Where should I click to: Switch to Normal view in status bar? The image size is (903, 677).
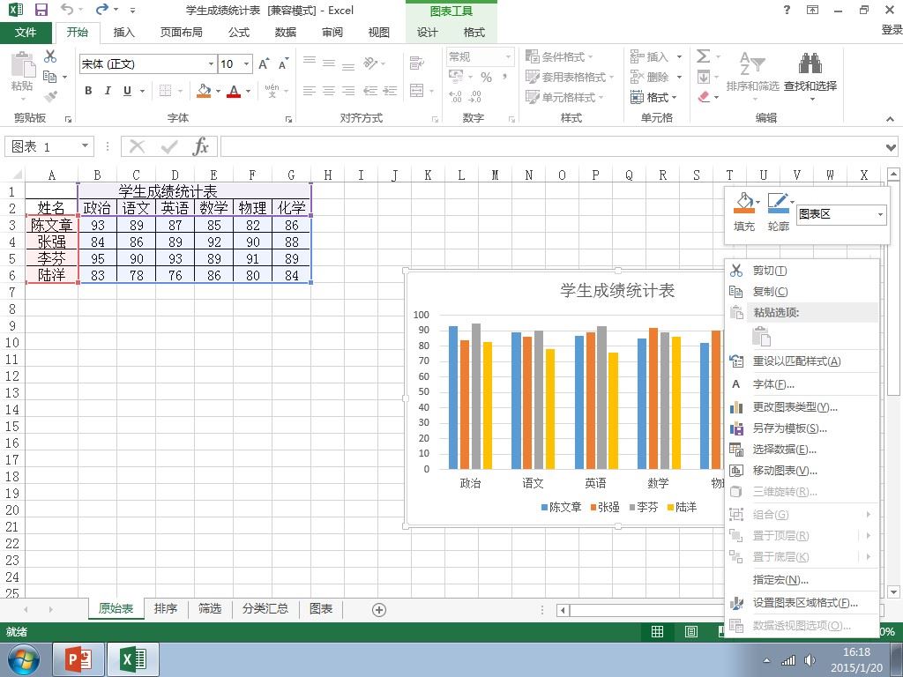tap(657, 631)
